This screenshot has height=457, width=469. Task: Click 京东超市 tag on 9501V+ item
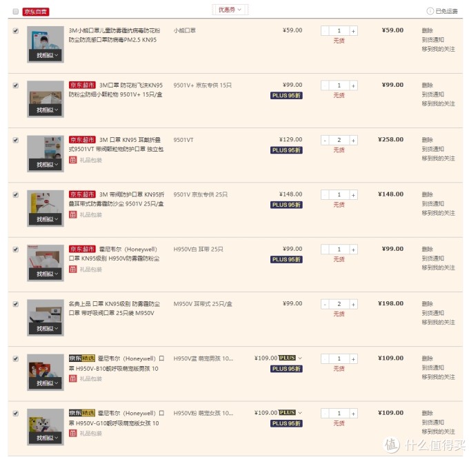82,85
